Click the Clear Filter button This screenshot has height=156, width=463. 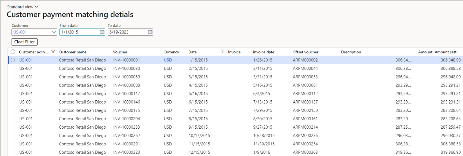click(25, 42)
